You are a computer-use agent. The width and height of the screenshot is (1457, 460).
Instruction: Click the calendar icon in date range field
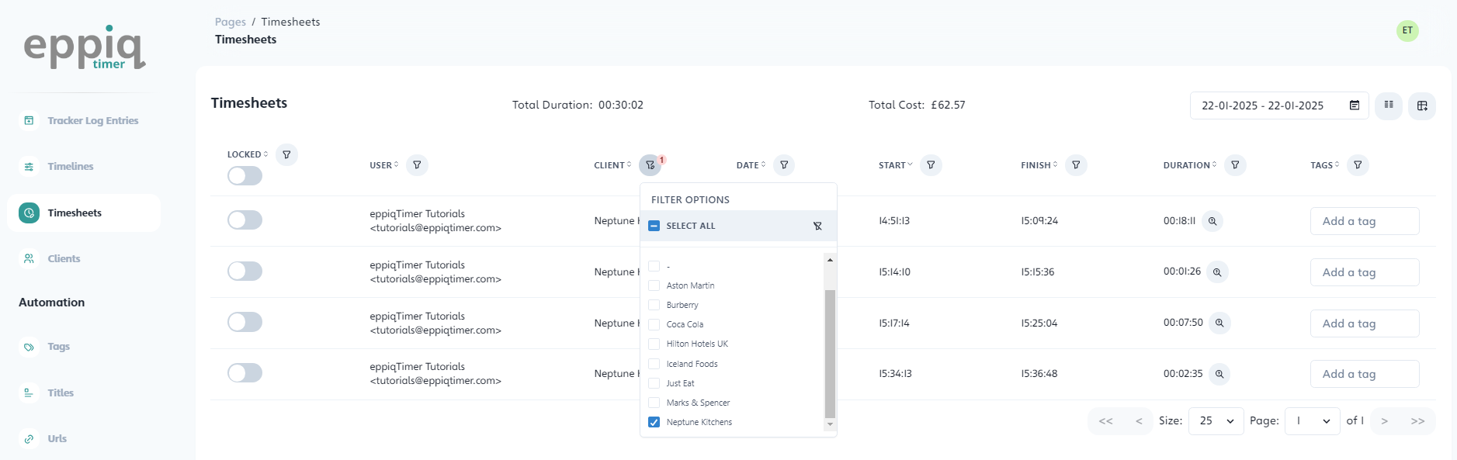(x=1355, y=105)
